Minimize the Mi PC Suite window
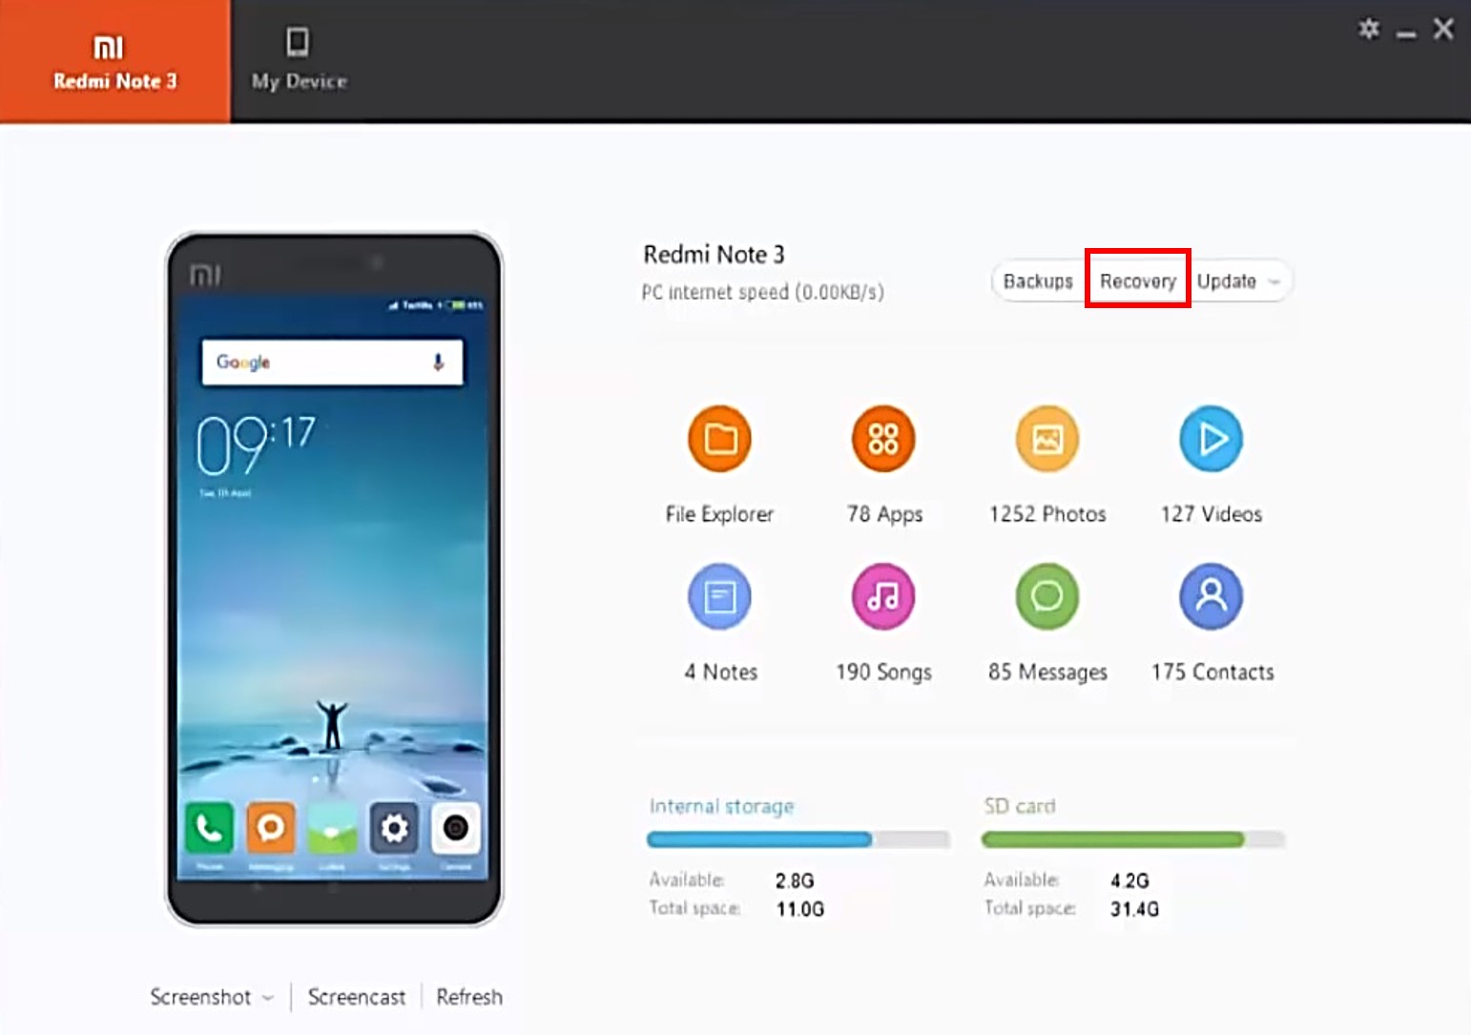Viewport: 1471px width, 1035px height. pos(1406,34)
